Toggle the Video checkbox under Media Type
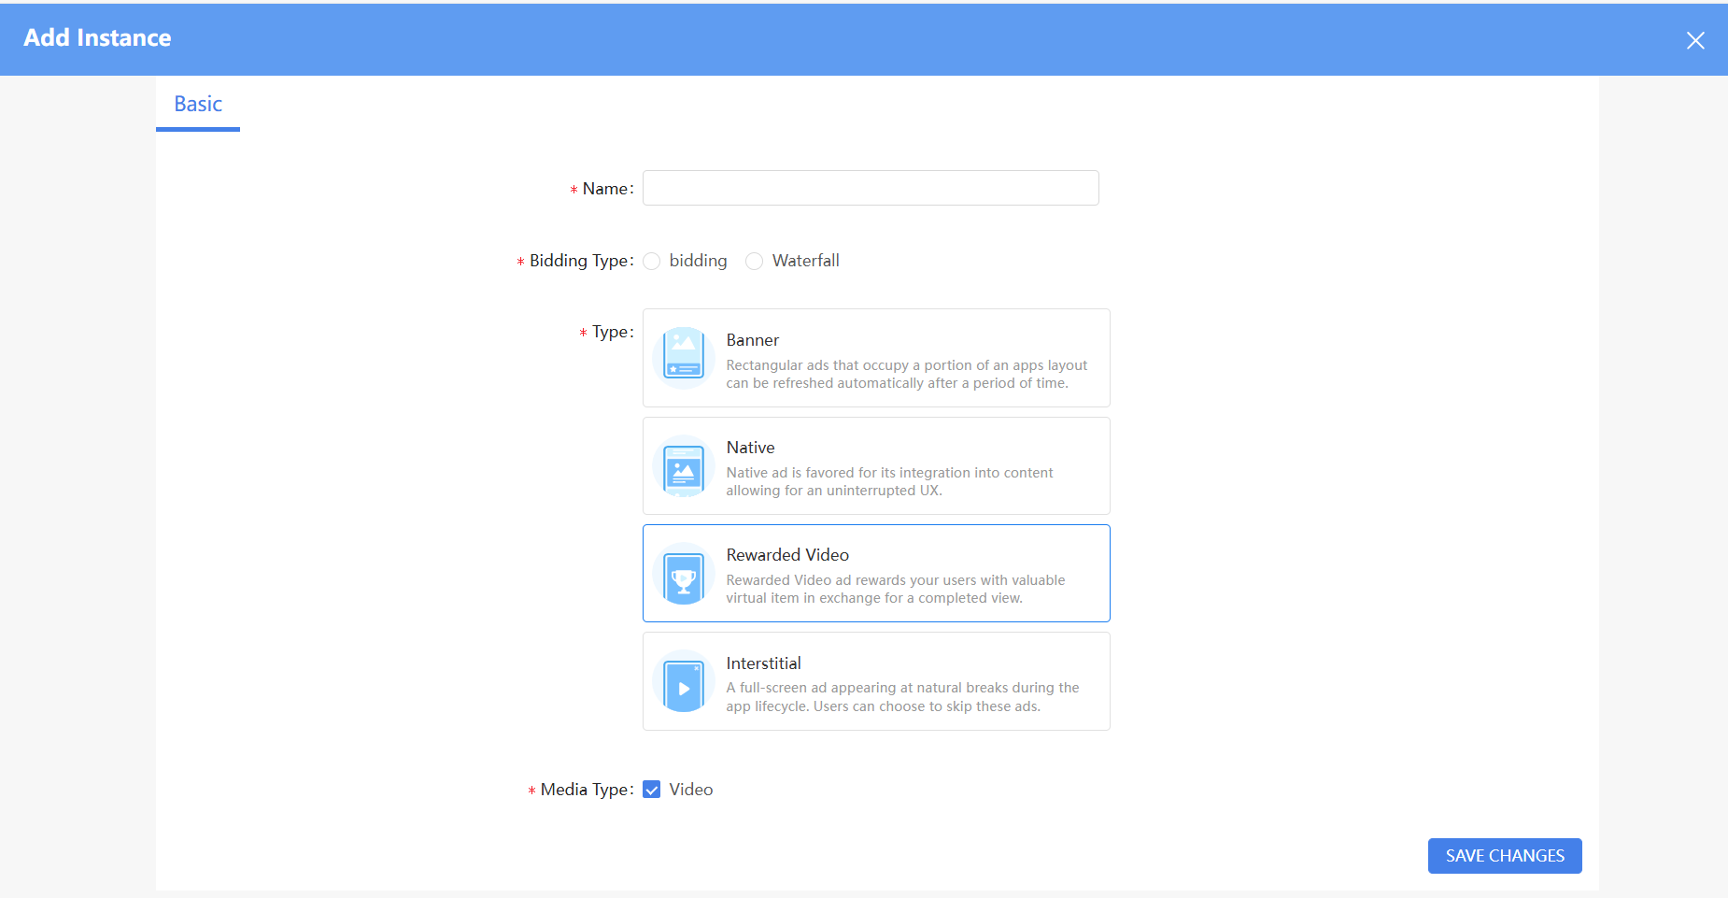1728x898 pixels. pos(651,789)
